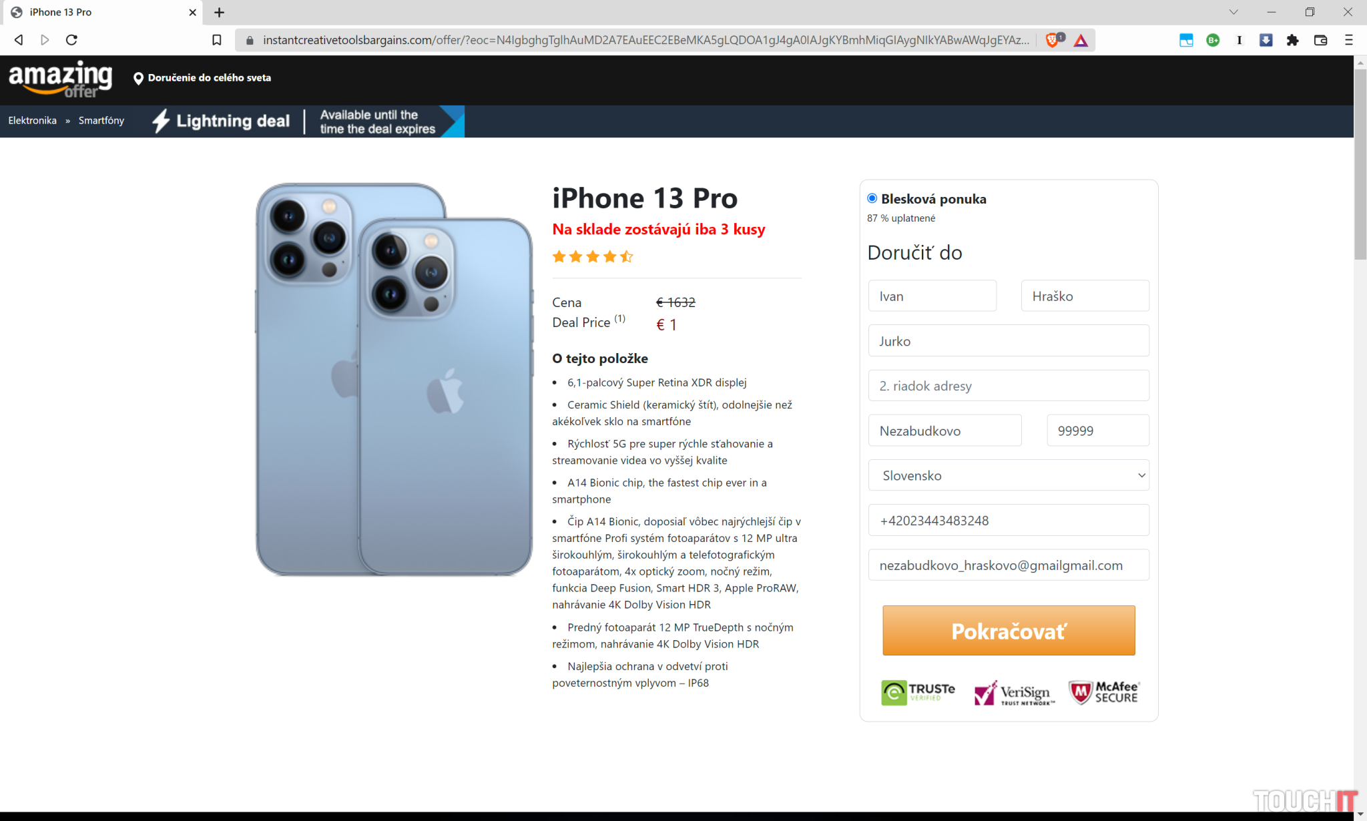Click the 2. riadok adresy field
1367x821 pixels.
(x=1009, y=386)
